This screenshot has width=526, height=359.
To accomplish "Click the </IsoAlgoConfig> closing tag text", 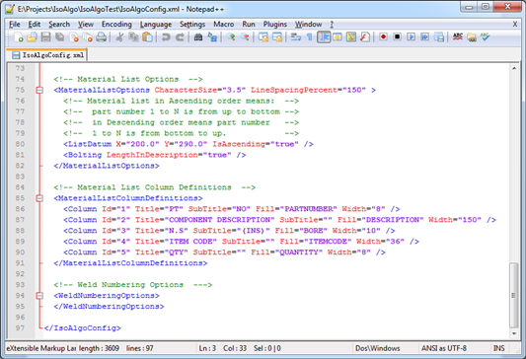I will pos(83,327).
